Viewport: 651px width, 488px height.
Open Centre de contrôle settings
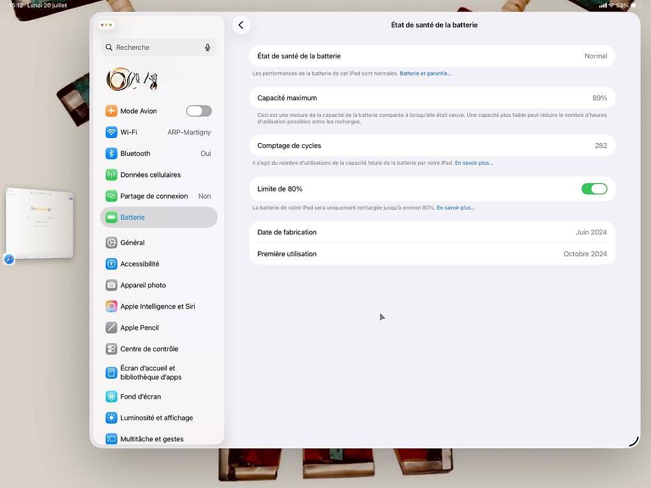(158, 349)
